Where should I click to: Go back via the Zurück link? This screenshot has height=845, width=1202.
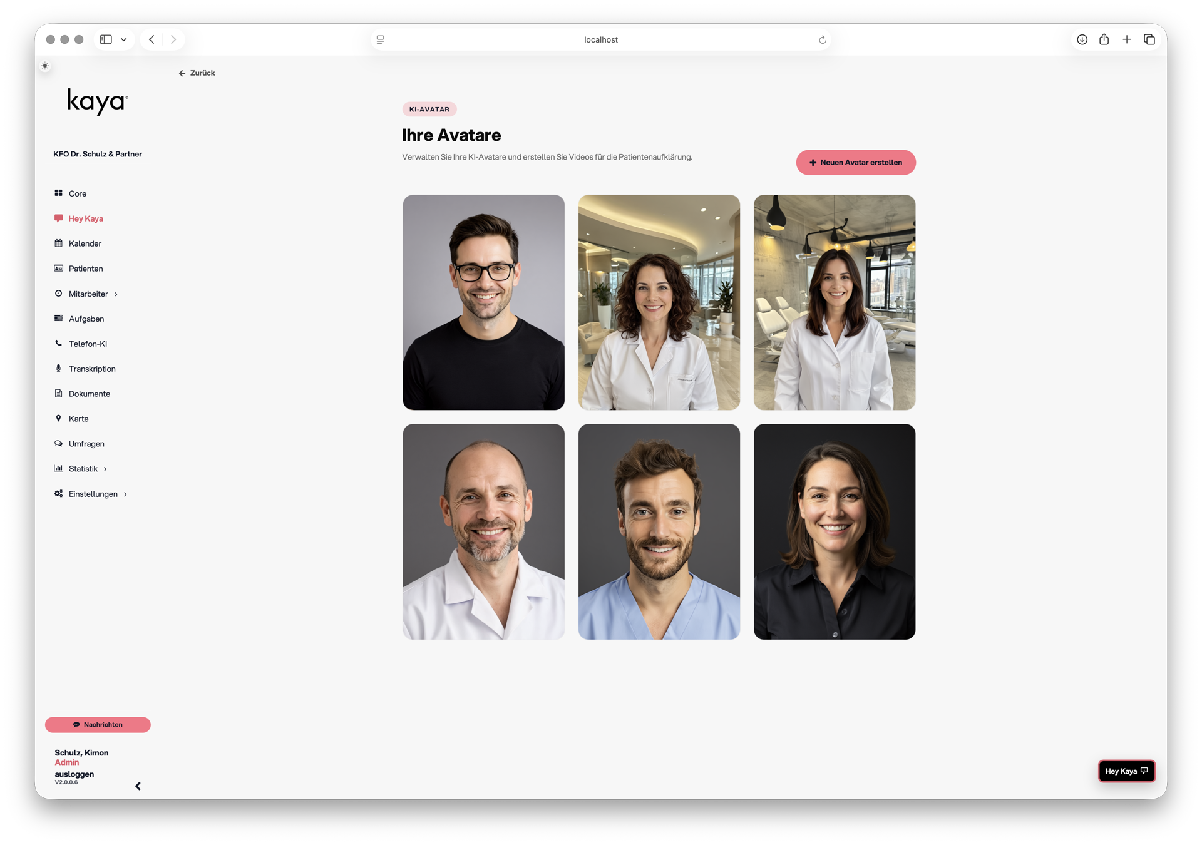[197, 73]
